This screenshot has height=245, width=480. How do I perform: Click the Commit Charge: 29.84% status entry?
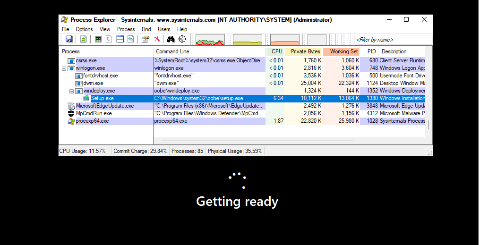(140, 151)
